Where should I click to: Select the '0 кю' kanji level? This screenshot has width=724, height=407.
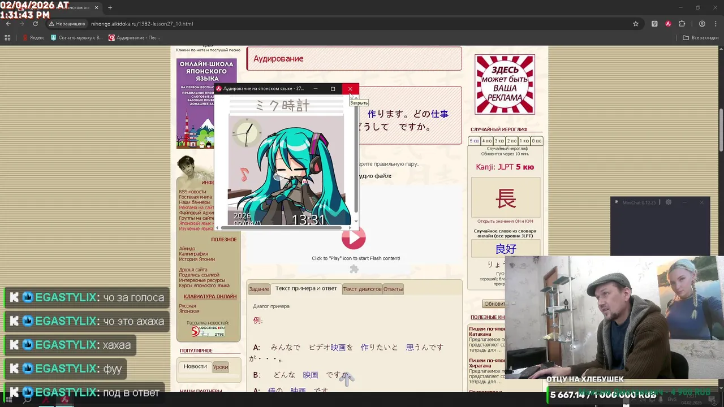537,141
